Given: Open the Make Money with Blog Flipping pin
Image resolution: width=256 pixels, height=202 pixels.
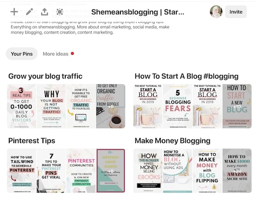Looking at the screenshot, I should click(x=207, y=171).
